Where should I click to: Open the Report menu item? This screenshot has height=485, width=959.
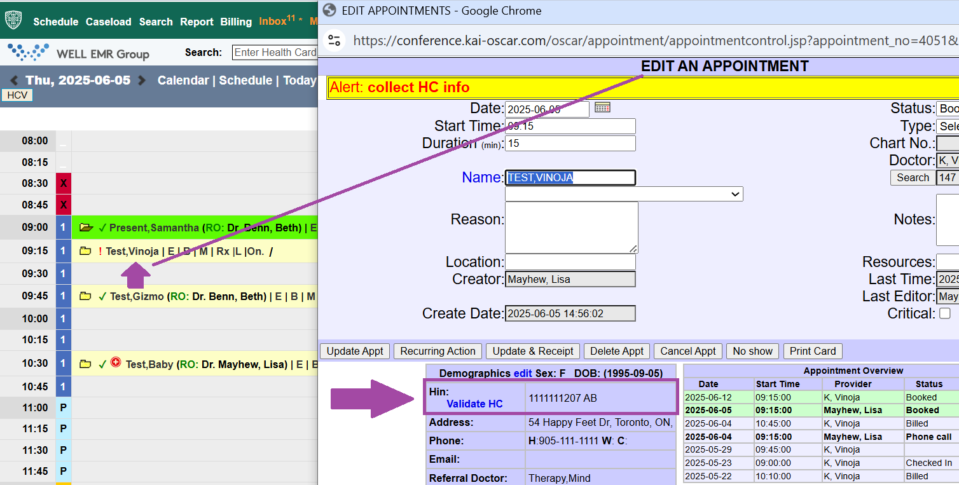(x=197, y=22)
